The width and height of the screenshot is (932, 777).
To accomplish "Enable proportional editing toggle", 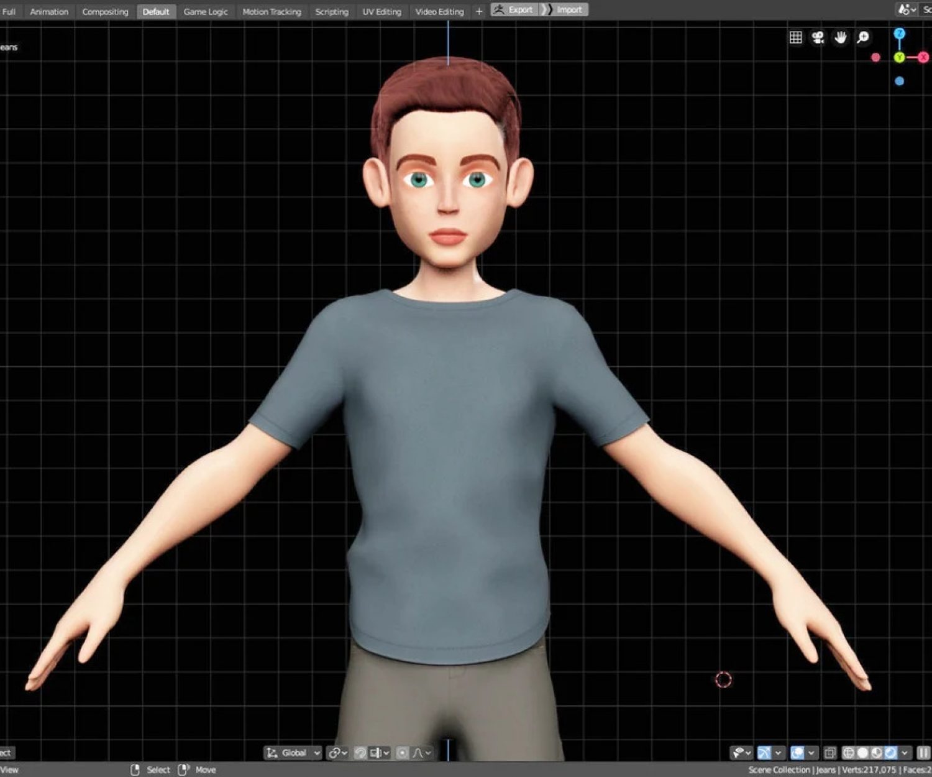I will [x=403, y=753].
